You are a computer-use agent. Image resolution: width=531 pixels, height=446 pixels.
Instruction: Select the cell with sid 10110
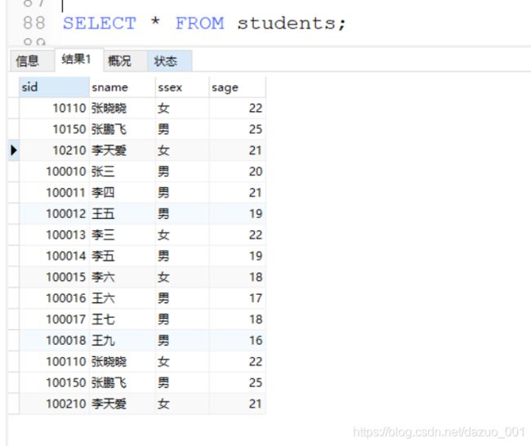coord(54,108)
